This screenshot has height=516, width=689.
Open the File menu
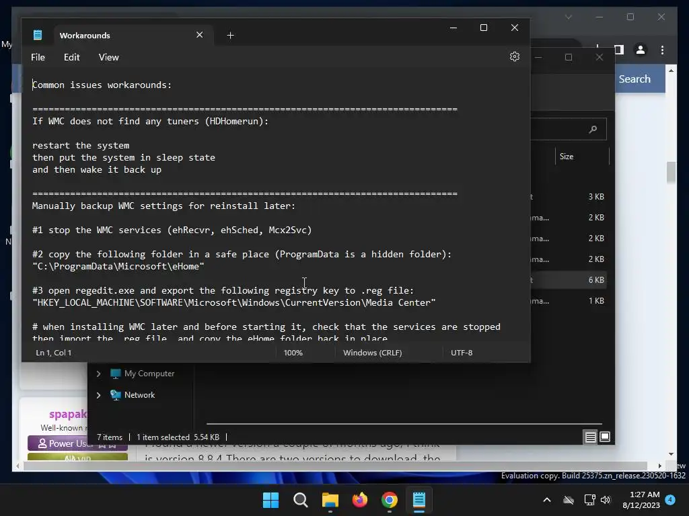pos(38,58)
